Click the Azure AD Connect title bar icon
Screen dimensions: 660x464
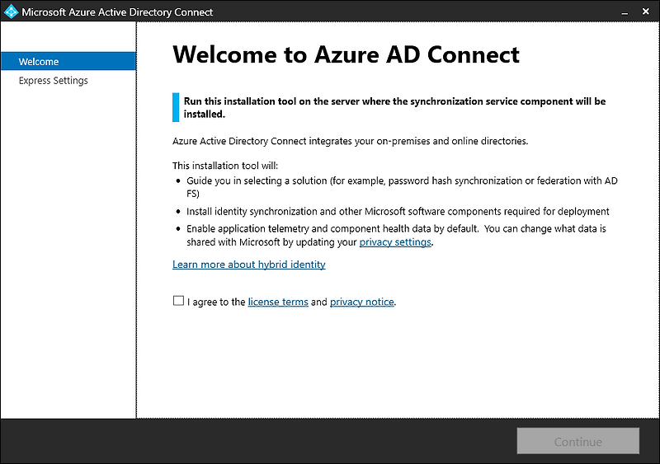tap(11, 12)
